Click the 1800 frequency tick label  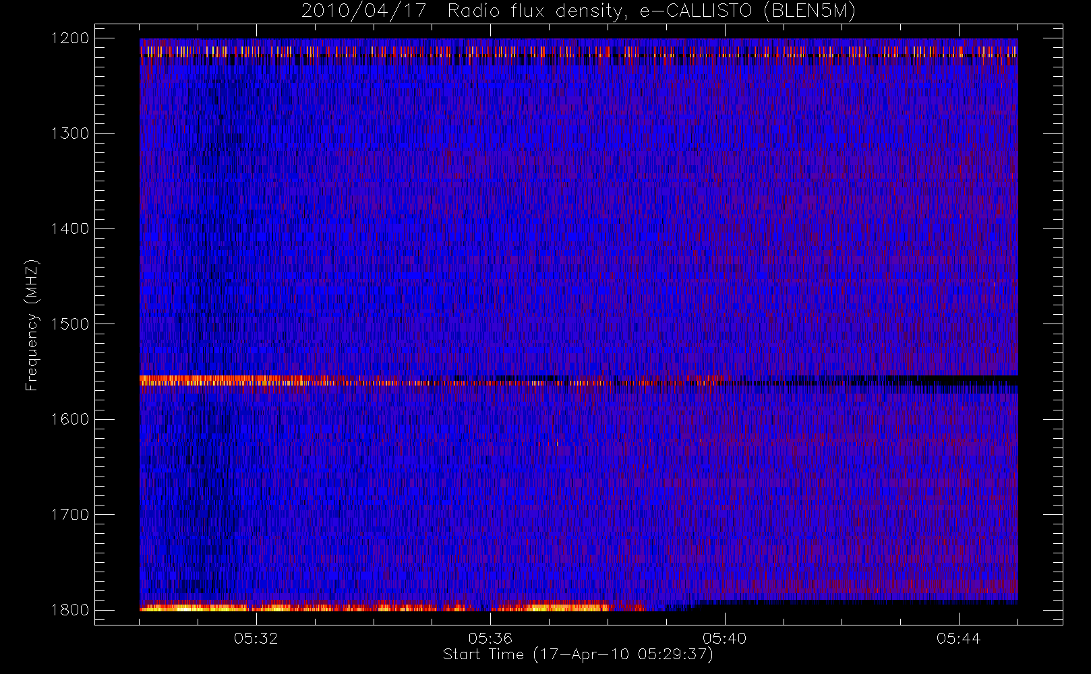(70, 610)
